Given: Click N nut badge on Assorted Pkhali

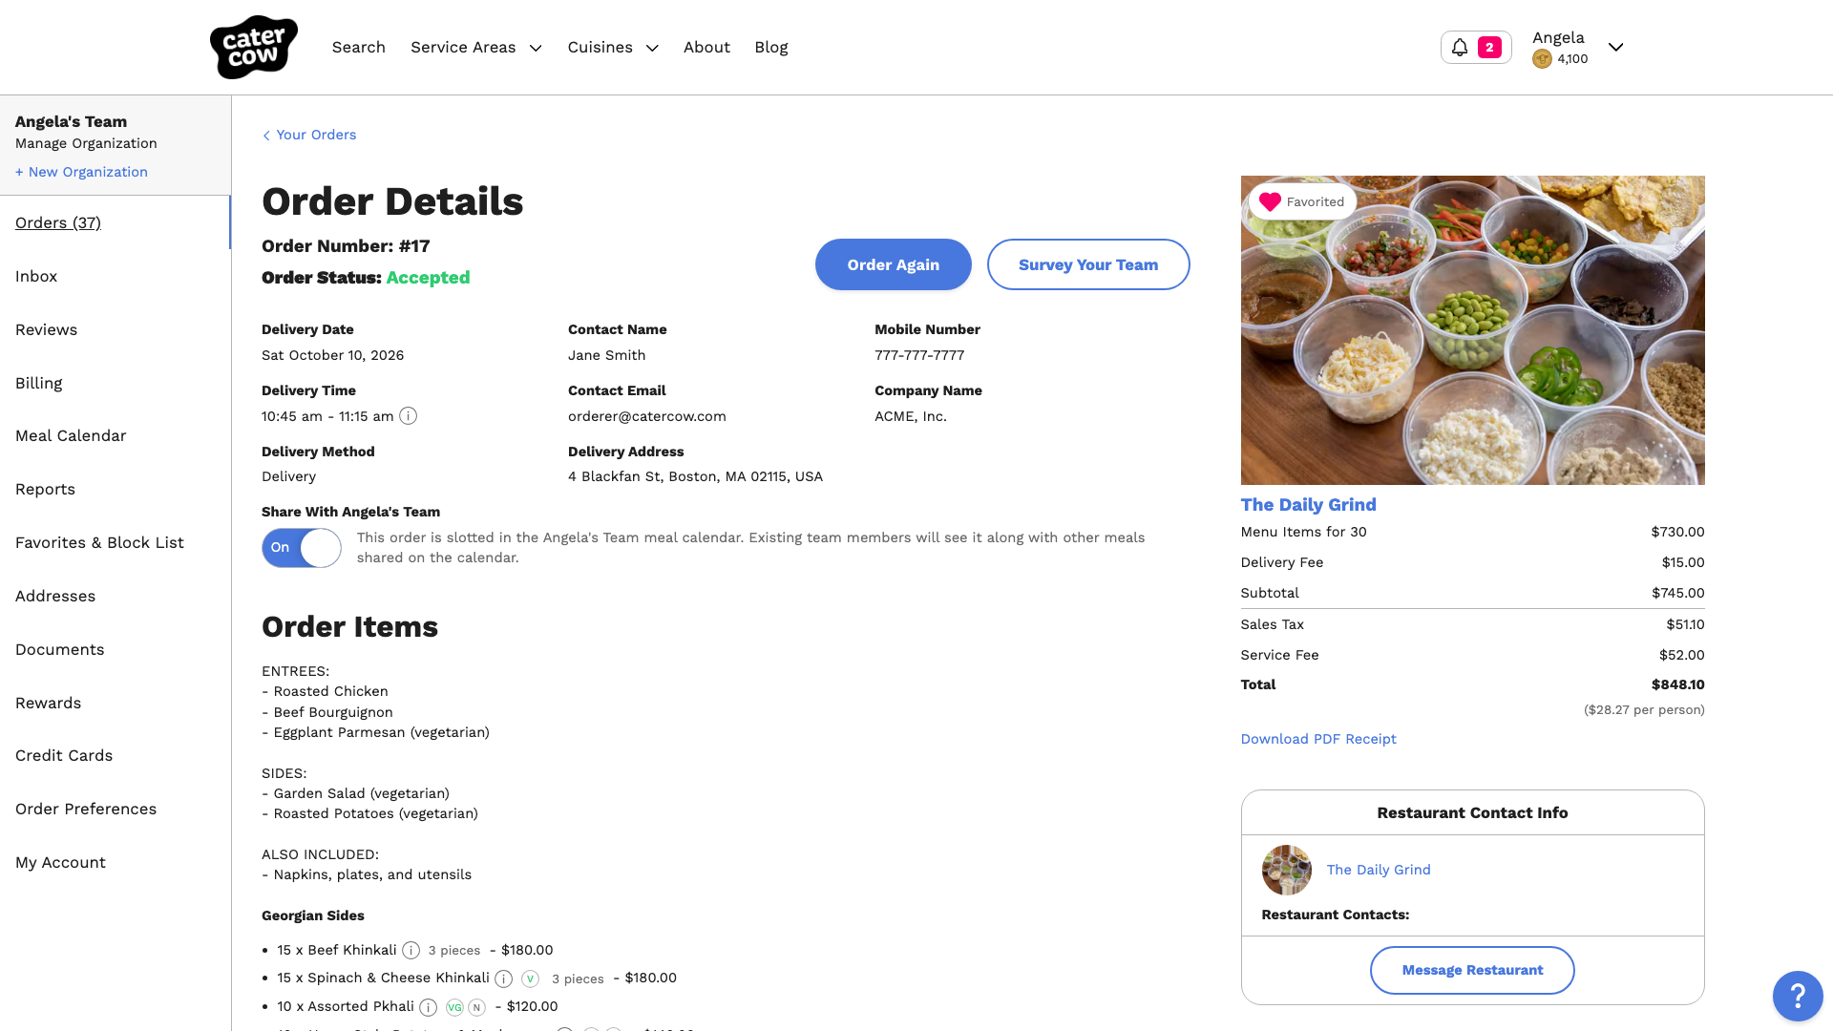Looking at the screenshot, I should (477, 1007).
